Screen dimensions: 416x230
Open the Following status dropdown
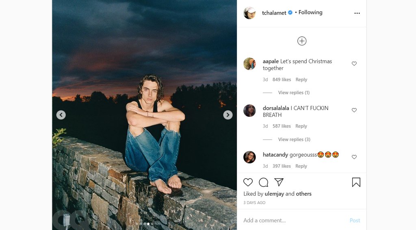click(x=310, y=13)
